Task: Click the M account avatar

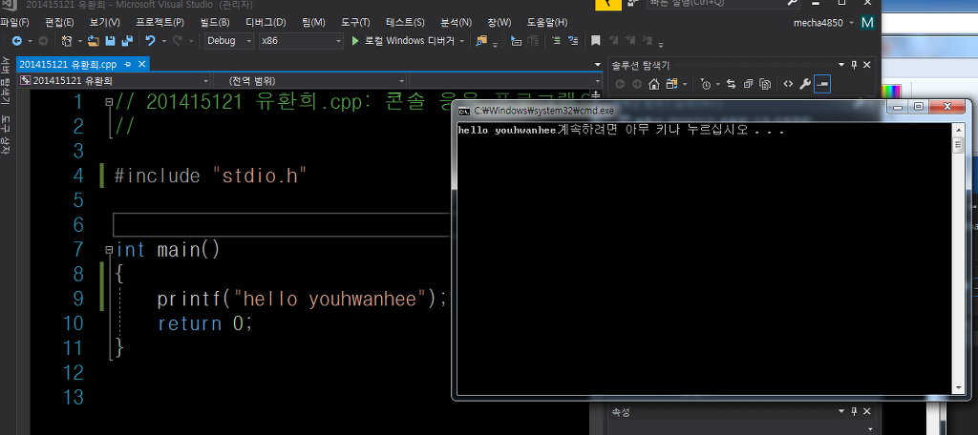Action: (x=867, y=23)
